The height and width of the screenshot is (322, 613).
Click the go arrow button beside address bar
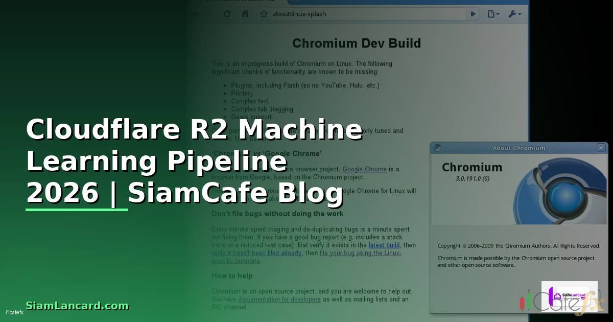tap(473, 14)
